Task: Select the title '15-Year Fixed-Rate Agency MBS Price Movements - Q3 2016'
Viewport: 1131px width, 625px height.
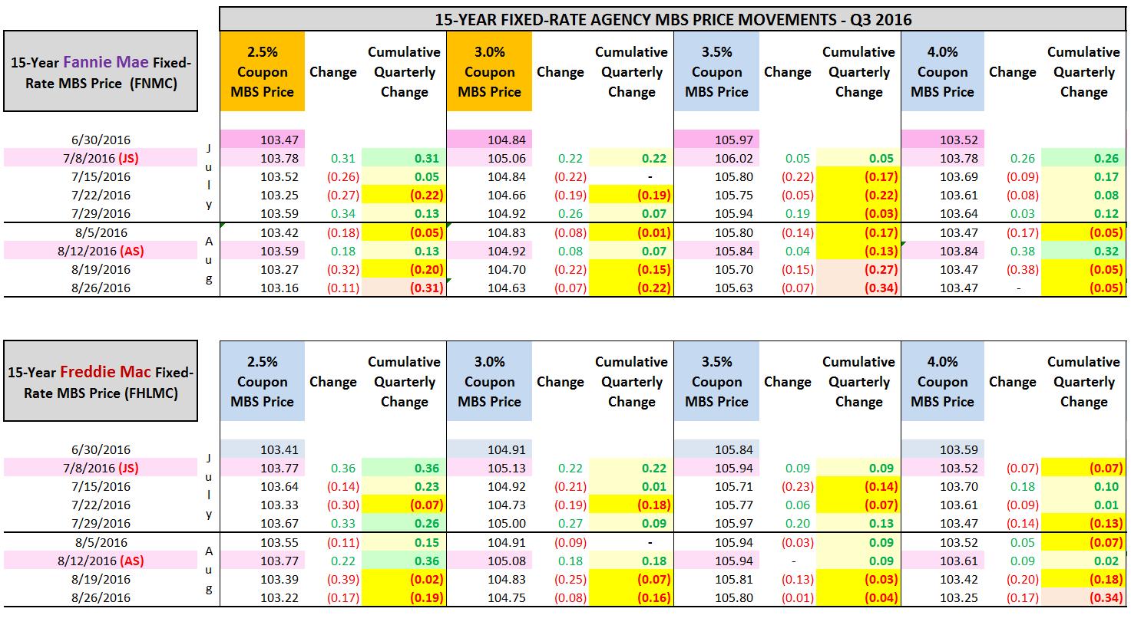Action: (673, 19)
